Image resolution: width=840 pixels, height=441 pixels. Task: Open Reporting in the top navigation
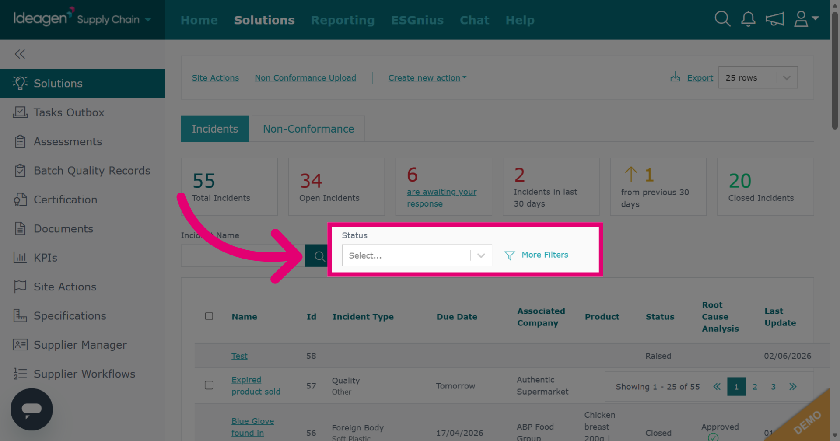coord(343,20)
